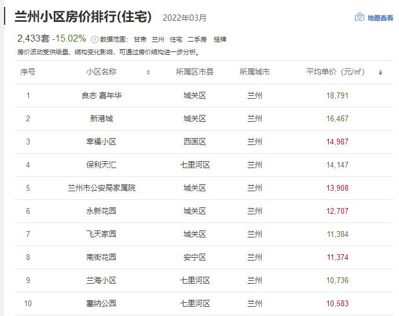
Task: Click the price 18,791 in row 1
Action: pos(338,96)
